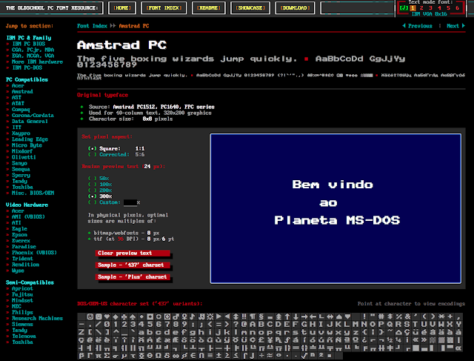Click the sun burst glyph in charset
Viewport: 474px width, 361px height.
[210, 317]
